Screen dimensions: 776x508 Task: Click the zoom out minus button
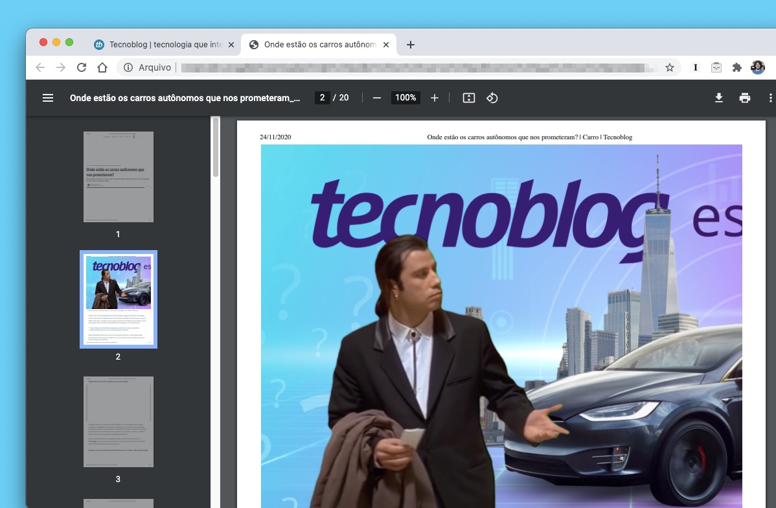376,98
